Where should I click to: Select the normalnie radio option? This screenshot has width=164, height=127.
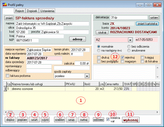(99, 47)
